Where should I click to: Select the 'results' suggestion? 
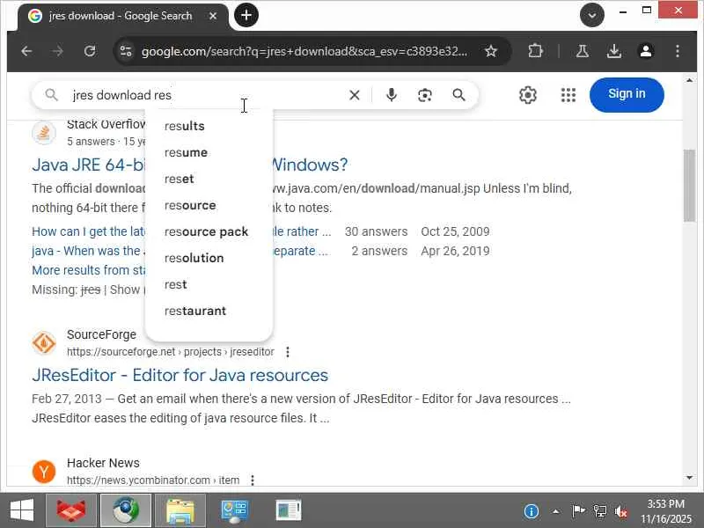(209, 126)
